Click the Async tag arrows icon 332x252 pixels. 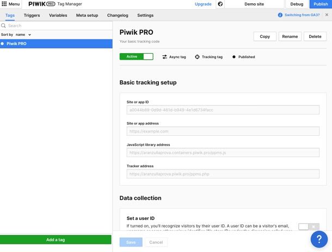(164, 57)
